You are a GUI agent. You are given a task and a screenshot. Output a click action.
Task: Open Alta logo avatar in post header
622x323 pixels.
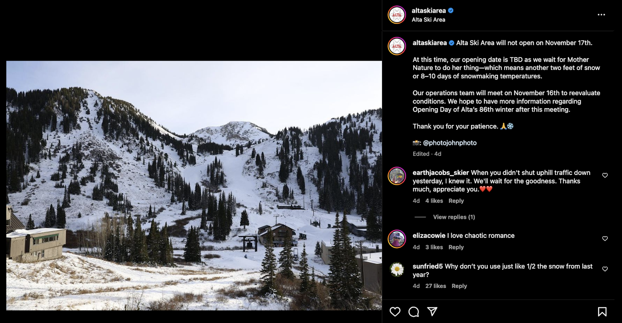tap(397, 15)
